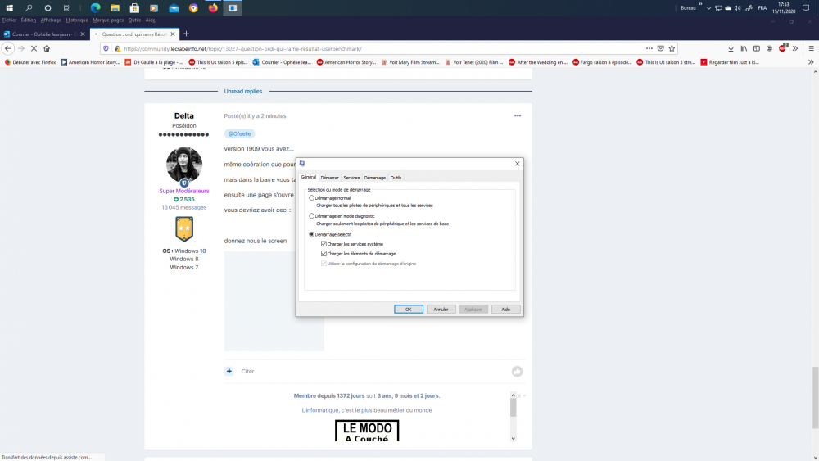Go back to the previous page
This screenshot has height=461, width=819.
[8, 48]
